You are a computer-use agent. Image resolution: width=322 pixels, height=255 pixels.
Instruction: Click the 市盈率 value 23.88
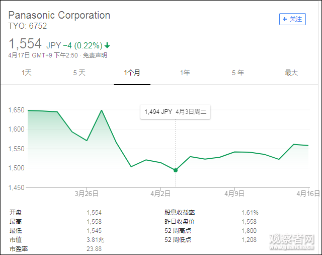coord(94,249)
